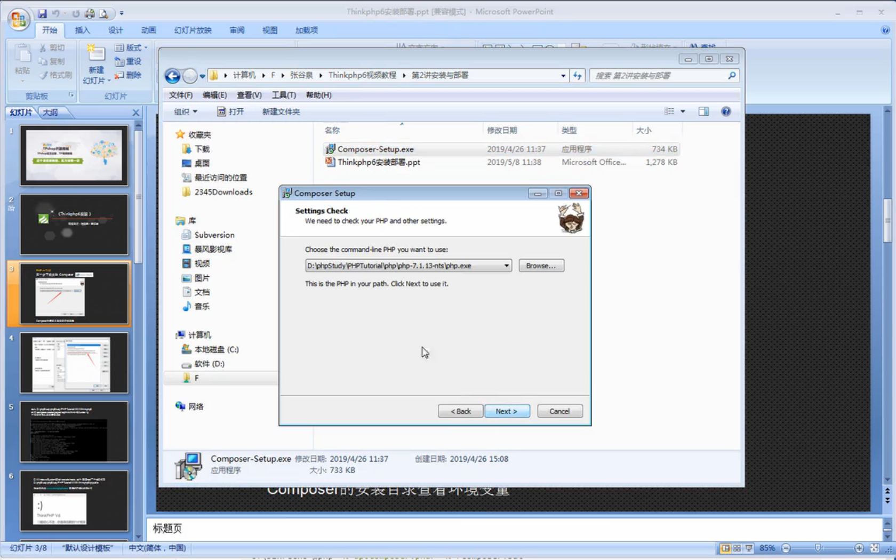This screenshot has height=560, width=896.
Task: Open 版式 layout dropdown in ribbon
Action: [131, 47]
